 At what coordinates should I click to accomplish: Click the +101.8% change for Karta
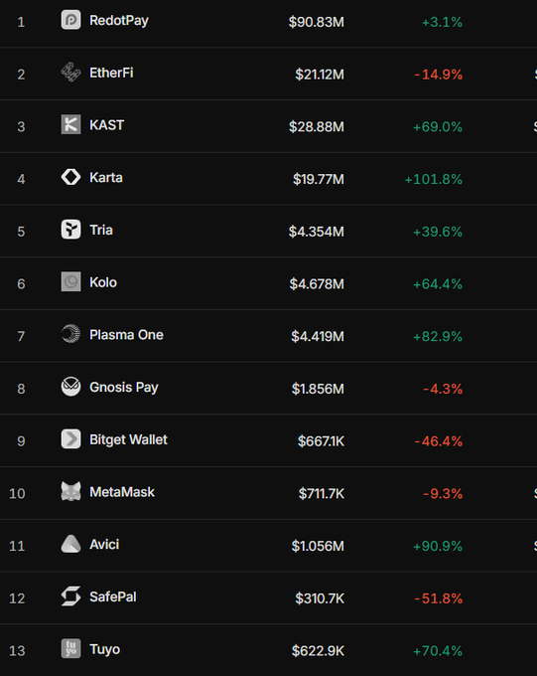point(434,179)
